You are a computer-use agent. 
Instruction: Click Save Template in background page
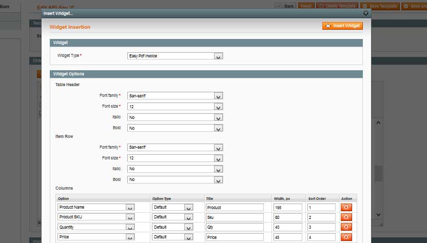point(380,6)
